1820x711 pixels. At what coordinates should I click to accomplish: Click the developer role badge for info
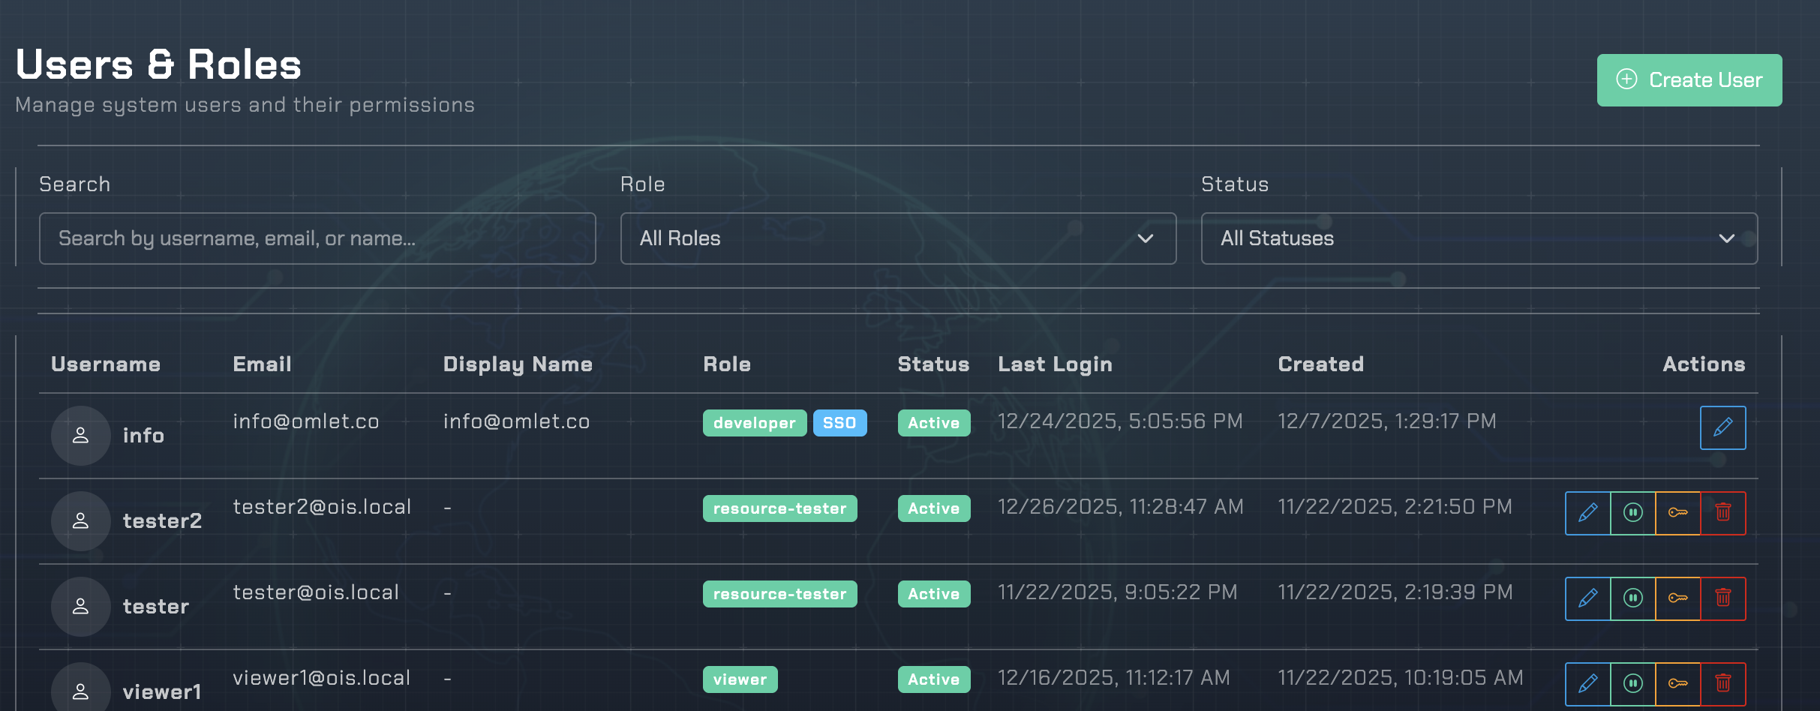click(755, 422)
